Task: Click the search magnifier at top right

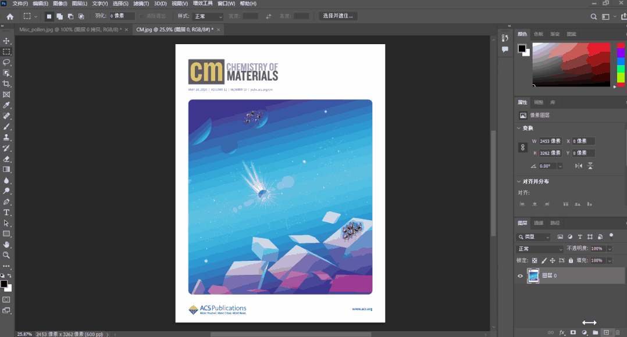Action: tap(594, 16)
